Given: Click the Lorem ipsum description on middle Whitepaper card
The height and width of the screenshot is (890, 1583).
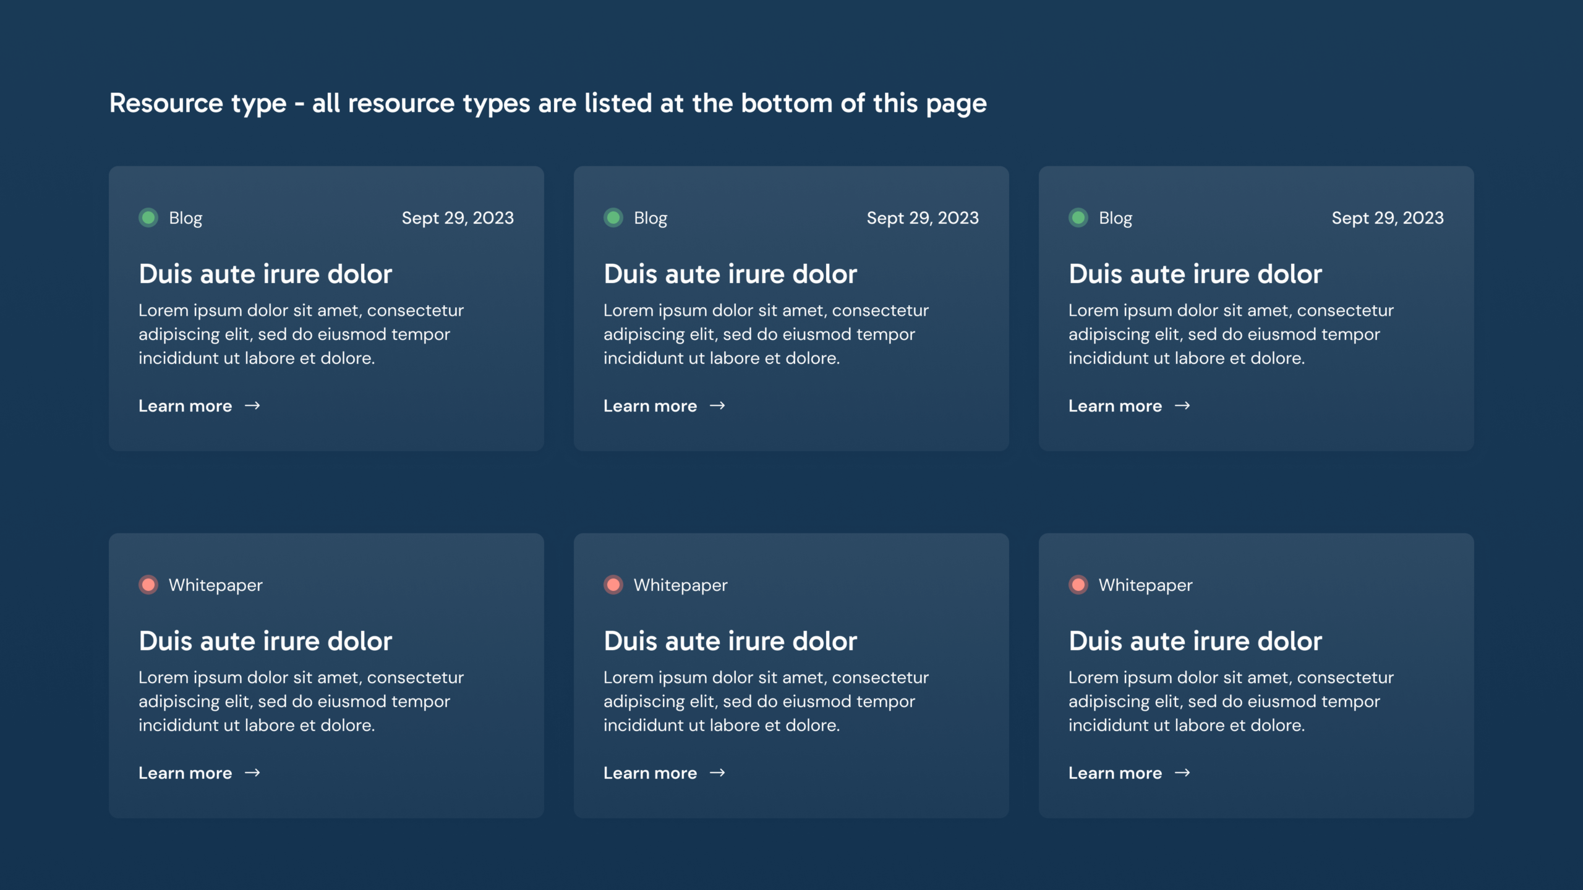Looking at the screenshot, I should 766,701.
